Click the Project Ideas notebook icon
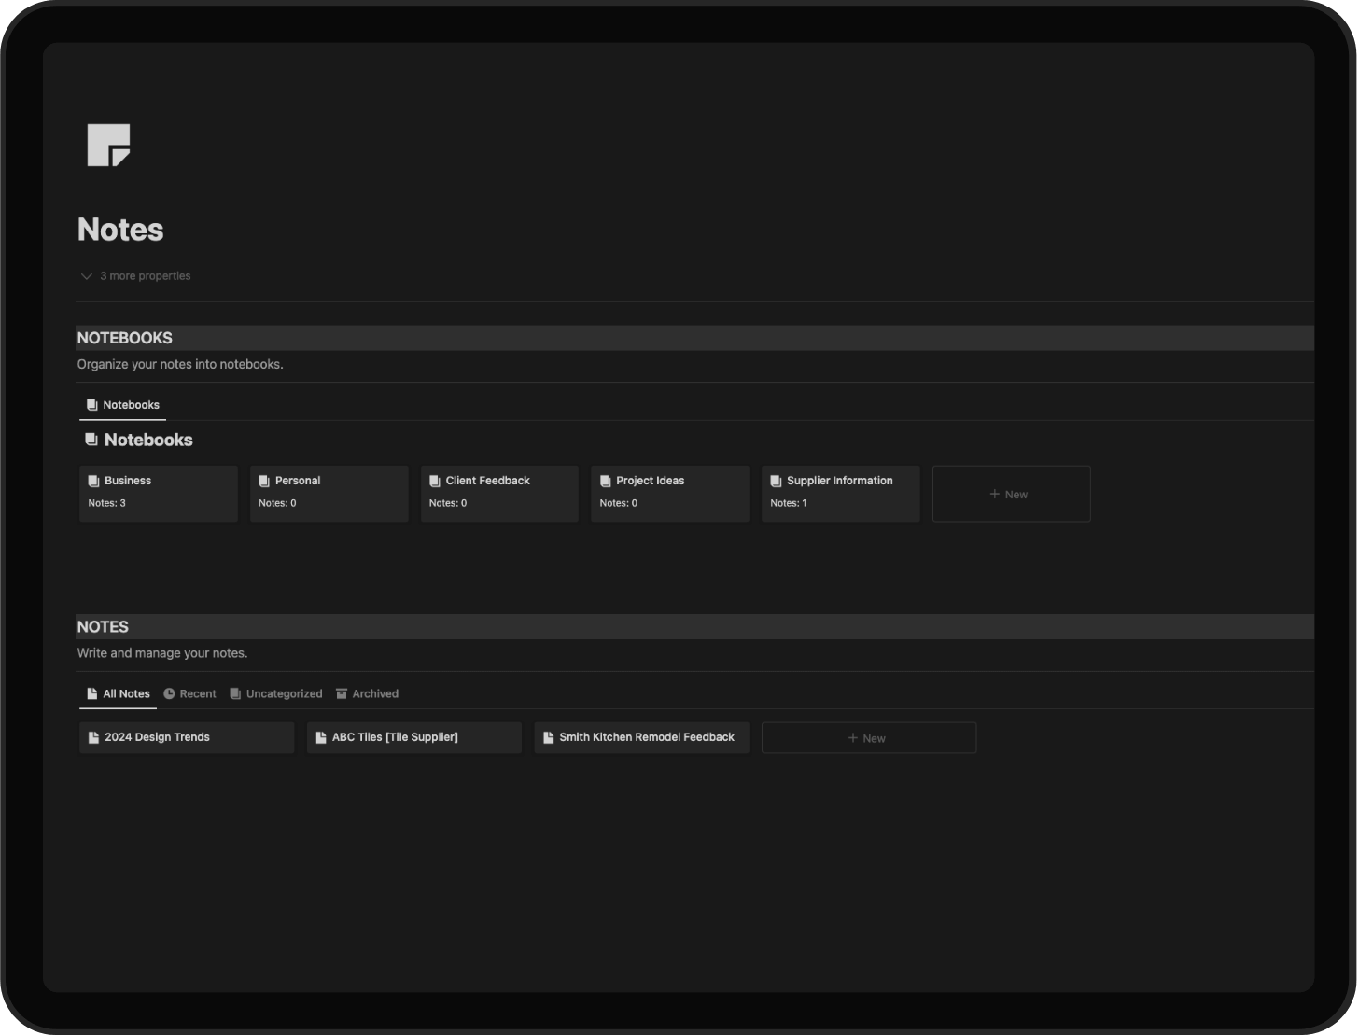Image resolution: width=1359 pixels, height=1035 pixels. pyautogui.click(x=606, y=482)
